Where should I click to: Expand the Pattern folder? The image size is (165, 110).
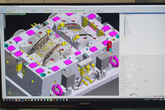(122, 36)
